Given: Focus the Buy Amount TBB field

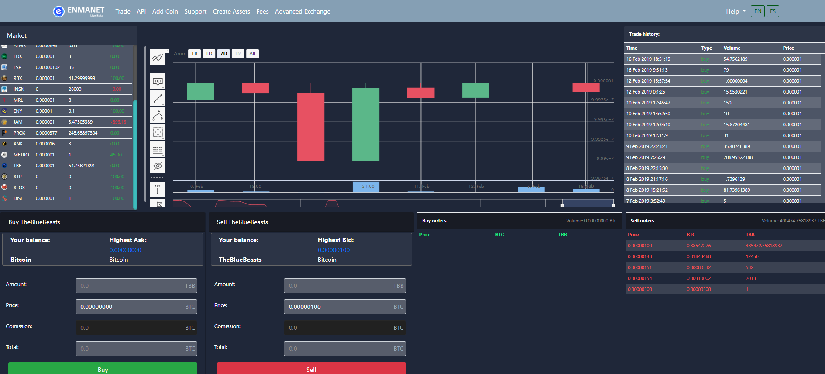Looking at the screenshot, I should coord(136,286).
